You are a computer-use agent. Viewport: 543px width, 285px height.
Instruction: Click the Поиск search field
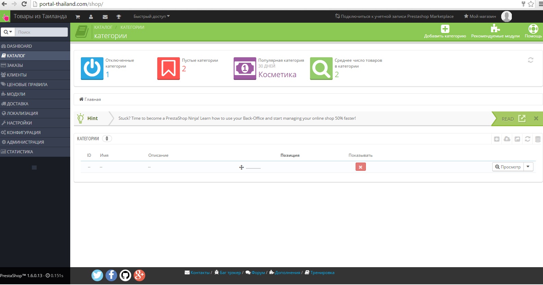click(41, 32)
